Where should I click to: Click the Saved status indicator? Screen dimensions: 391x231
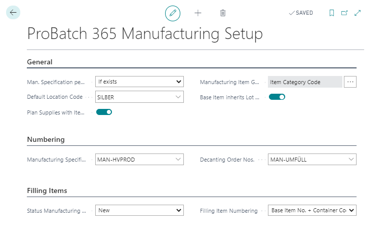pos(301,13)
